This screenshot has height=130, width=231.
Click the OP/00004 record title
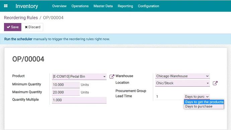coord(28,59)
